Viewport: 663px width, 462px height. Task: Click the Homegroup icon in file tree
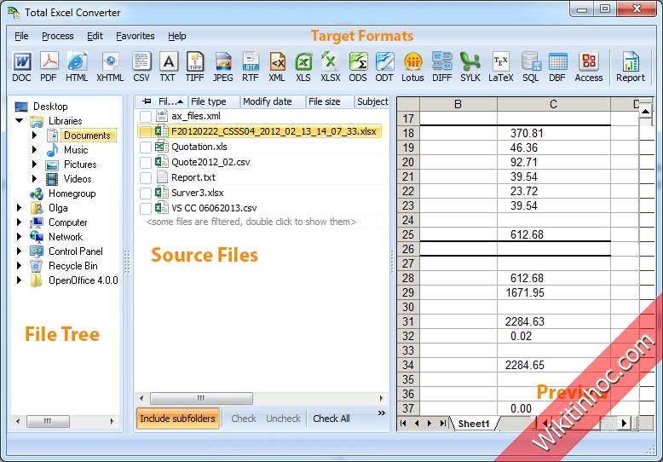coord(37,193)
